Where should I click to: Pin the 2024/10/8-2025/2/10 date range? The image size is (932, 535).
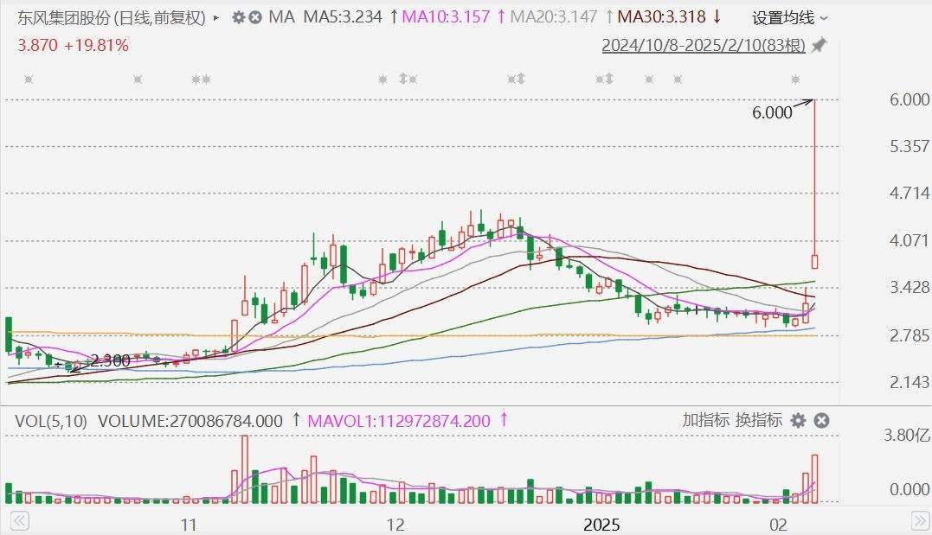[x=819, y=46]
